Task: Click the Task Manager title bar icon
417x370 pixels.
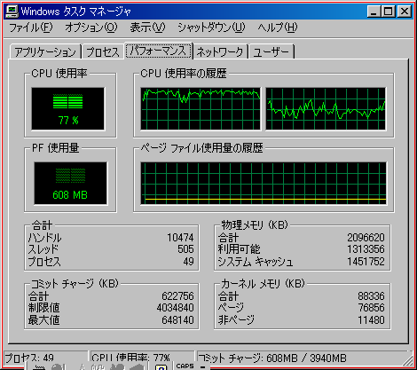Action: point(12,12)
